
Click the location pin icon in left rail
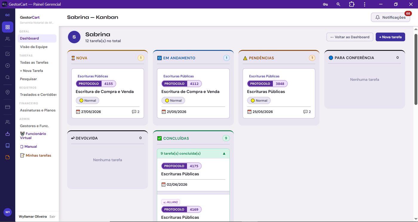pos(7,92)
